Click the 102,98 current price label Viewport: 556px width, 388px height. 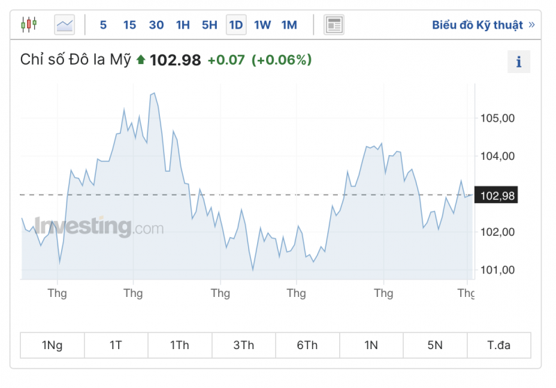(498, 195)
